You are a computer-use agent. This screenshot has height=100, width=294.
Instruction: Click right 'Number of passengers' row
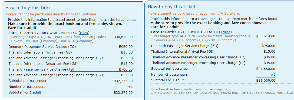coord(213,75)
